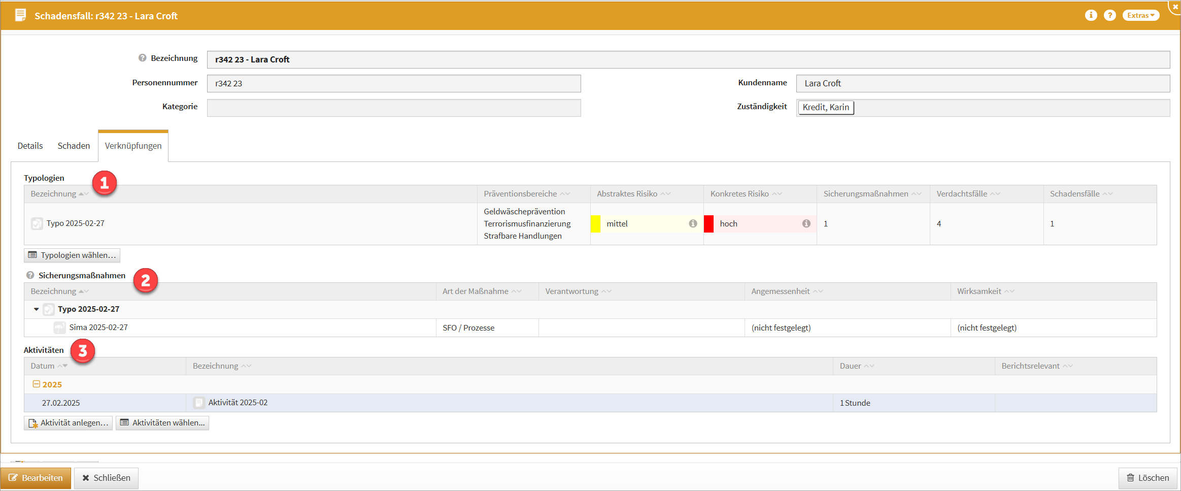Click the yellow mittel risk color swatch

[595, 223]
